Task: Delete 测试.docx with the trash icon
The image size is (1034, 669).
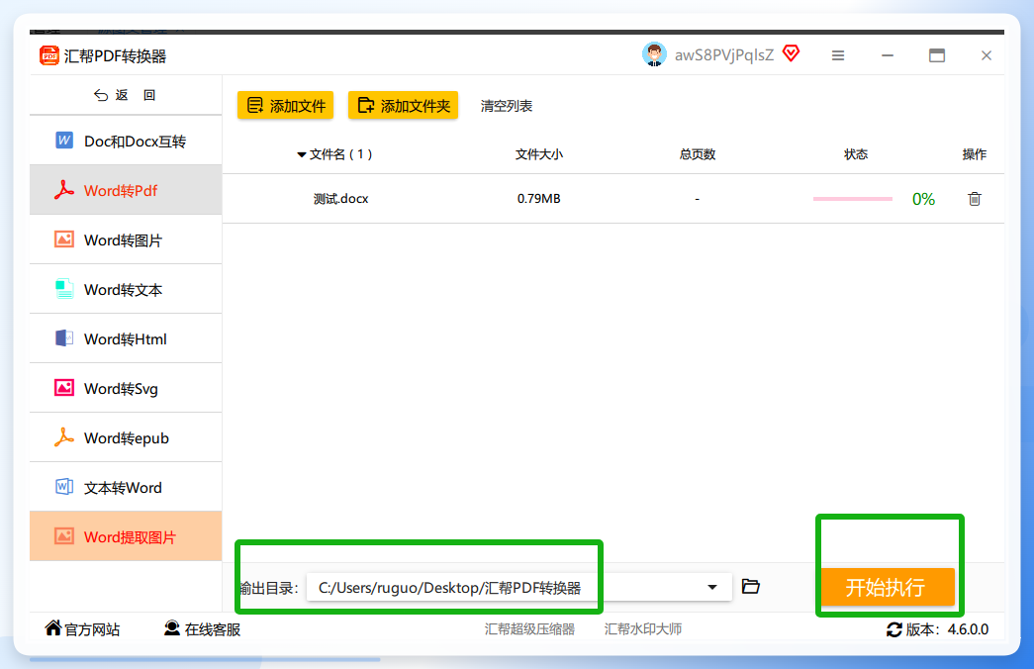Action: (974, 199)
